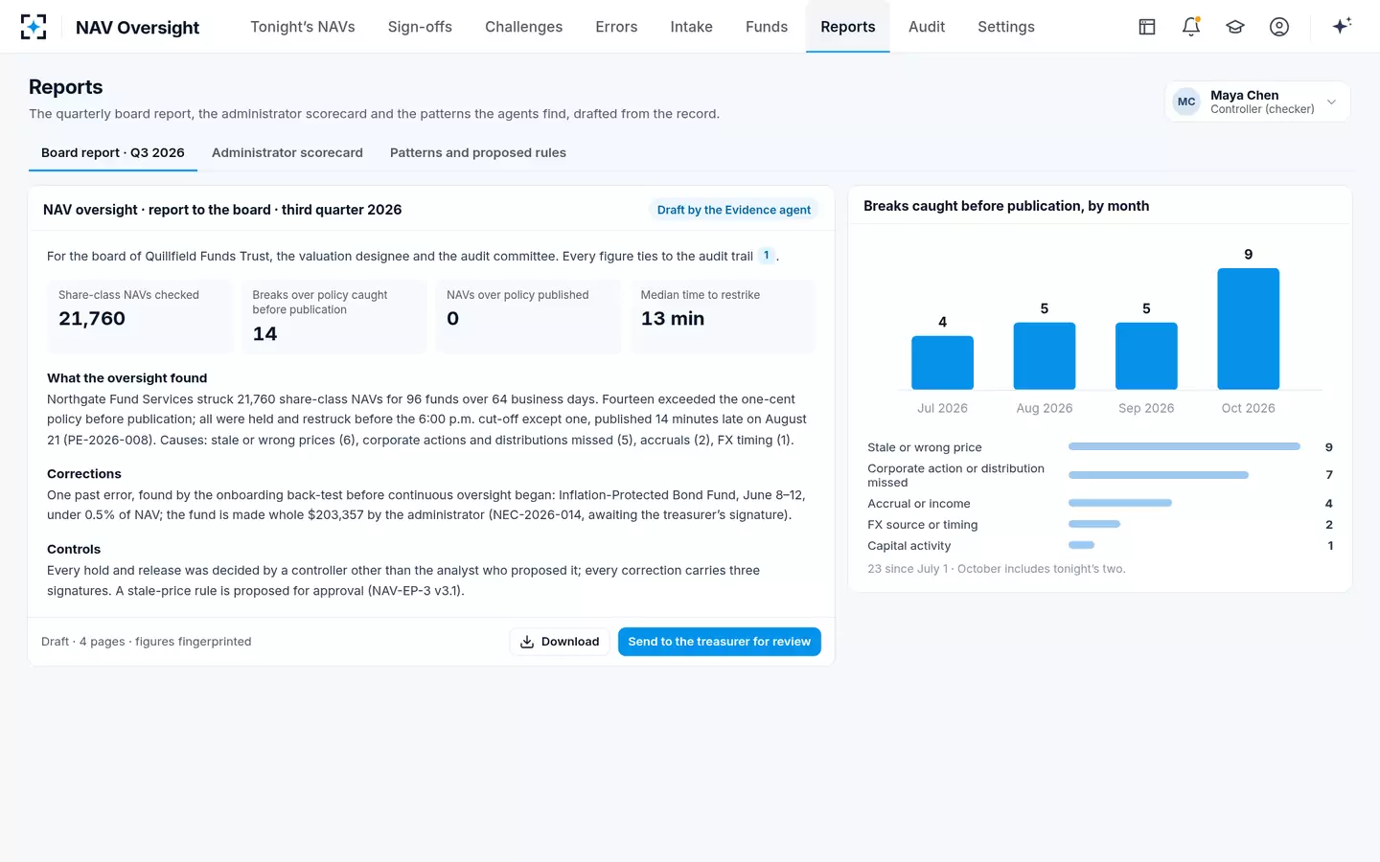Open the notifications bell
This screenshot has width=1380, height=862.
1191,27
